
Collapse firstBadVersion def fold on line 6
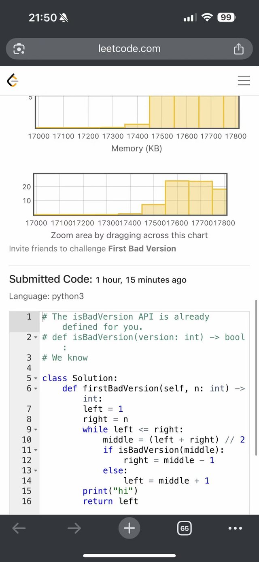[36, 389]
